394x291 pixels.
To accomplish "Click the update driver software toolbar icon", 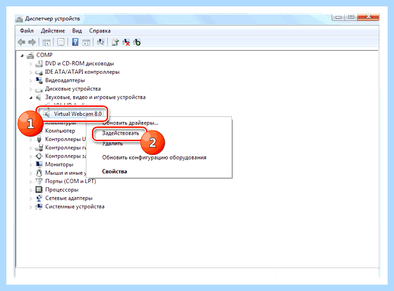I will coord(115,42).
